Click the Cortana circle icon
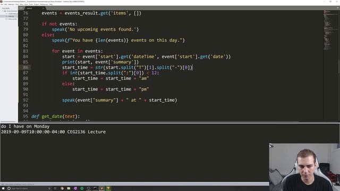 [9, 188]
